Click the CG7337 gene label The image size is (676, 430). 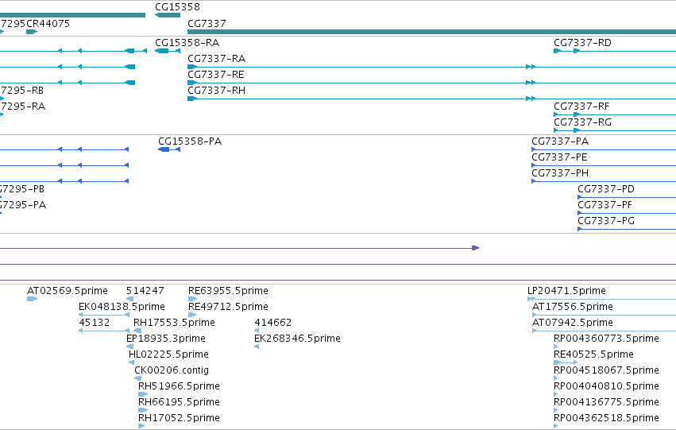207,23
